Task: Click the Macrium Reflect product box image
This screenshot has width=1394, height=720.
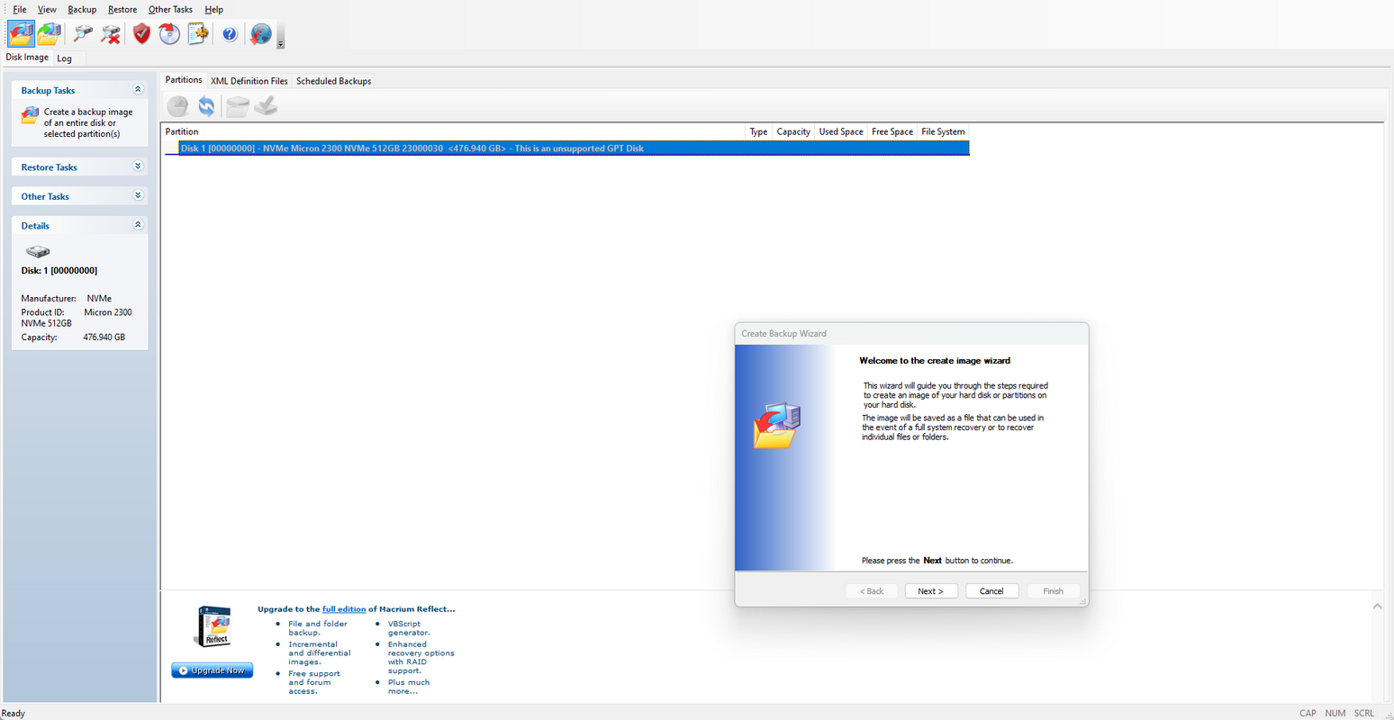Action: pos(213,626)
